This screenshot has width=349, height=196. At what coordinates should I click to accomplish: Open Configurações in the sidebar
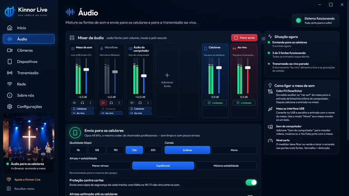pyautogui.click(x=29, y=107)
